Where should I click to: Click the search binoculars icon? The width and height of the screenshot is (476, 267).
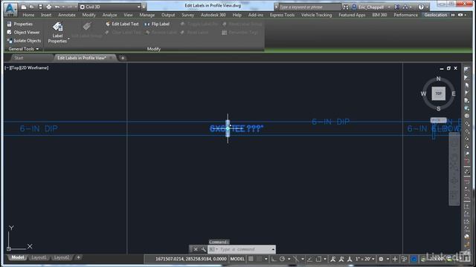click(345, 7)
